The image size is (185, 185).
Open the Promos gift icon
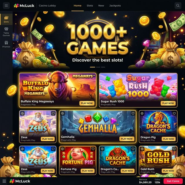[6, 44]
